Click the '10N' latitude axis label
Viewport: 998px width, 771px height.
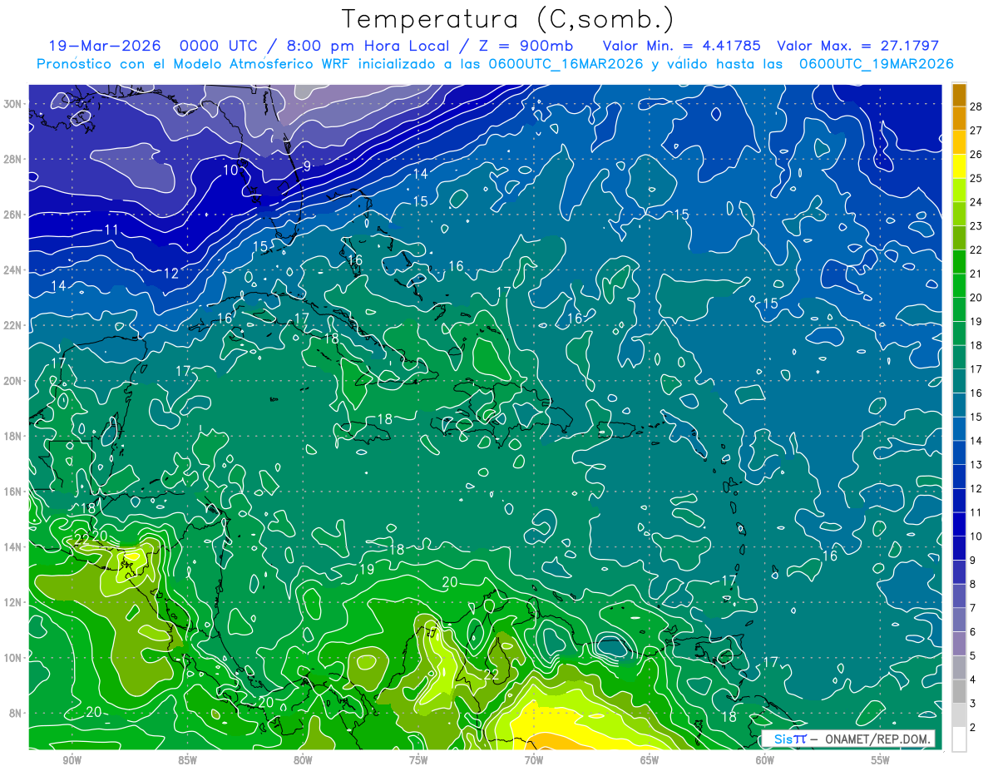click(13, 658)
